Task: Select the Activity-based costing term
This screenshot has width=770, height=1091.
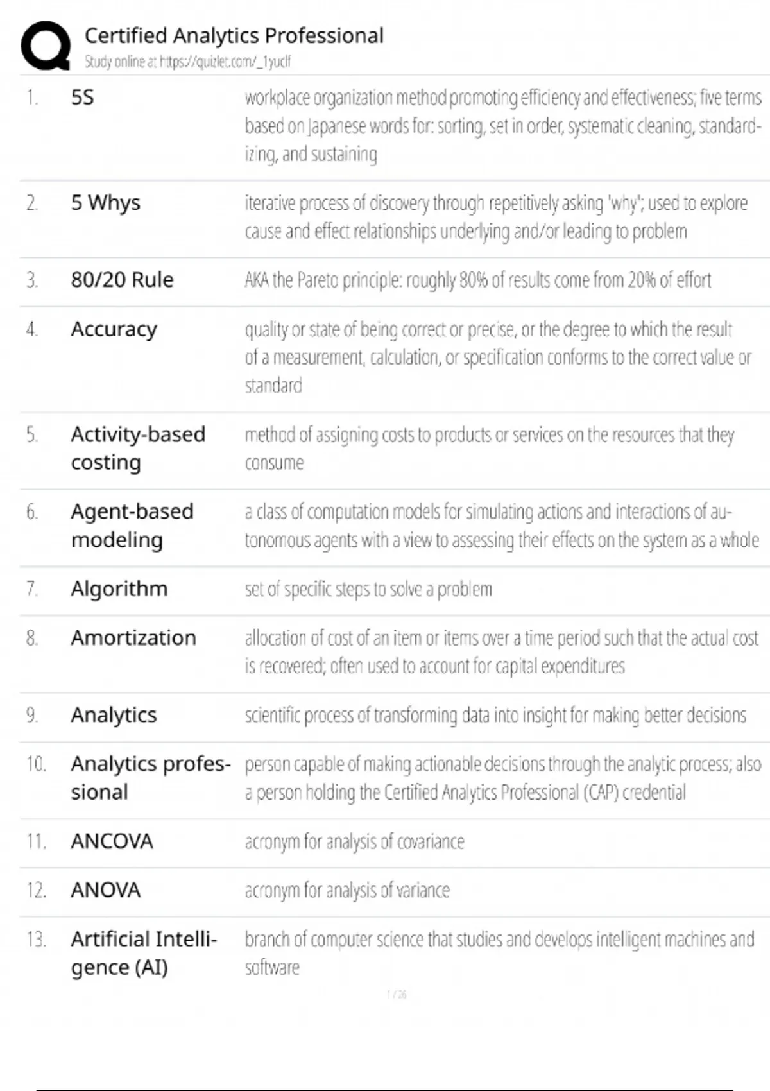Action: click(137, 448)
